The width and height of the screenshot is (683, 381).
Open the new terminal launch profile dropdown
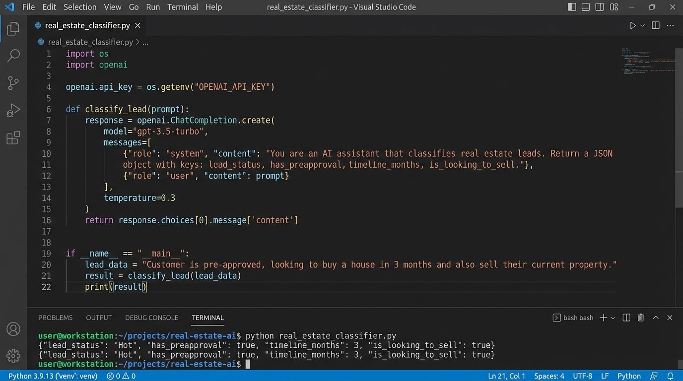click(613, 317)
